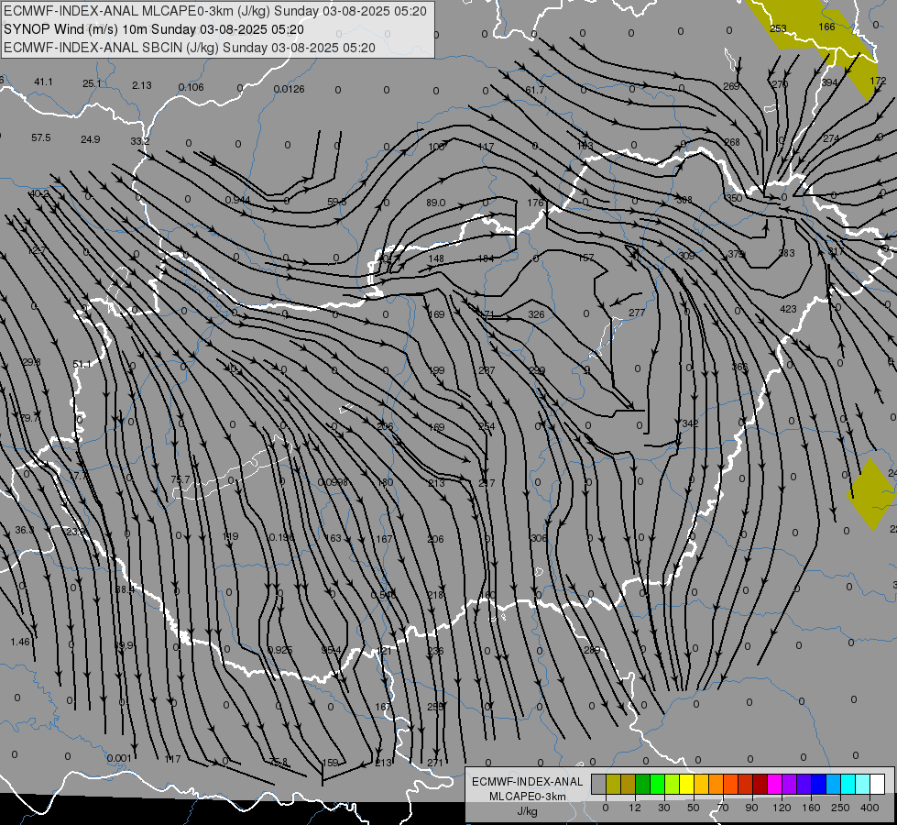Click the map value 0.925
This screenshot has width=897, height=825.
point(280,650)
